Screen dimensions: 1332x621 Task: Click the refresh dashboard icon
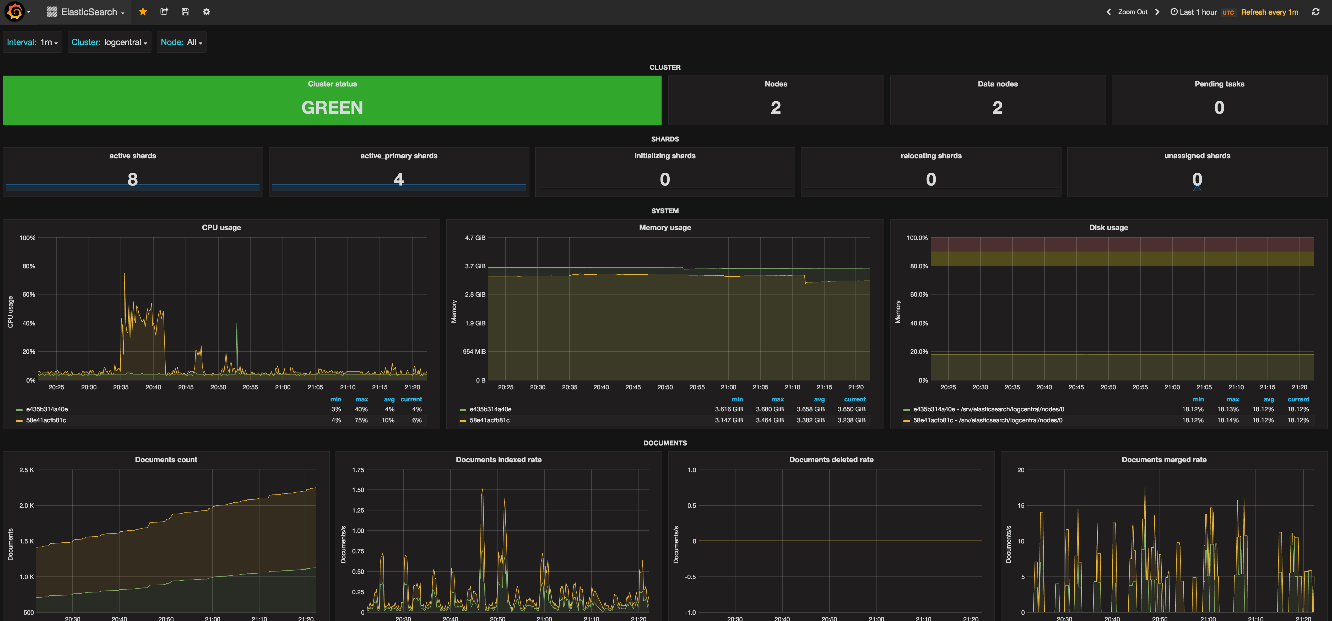[x=1315, y=12]
